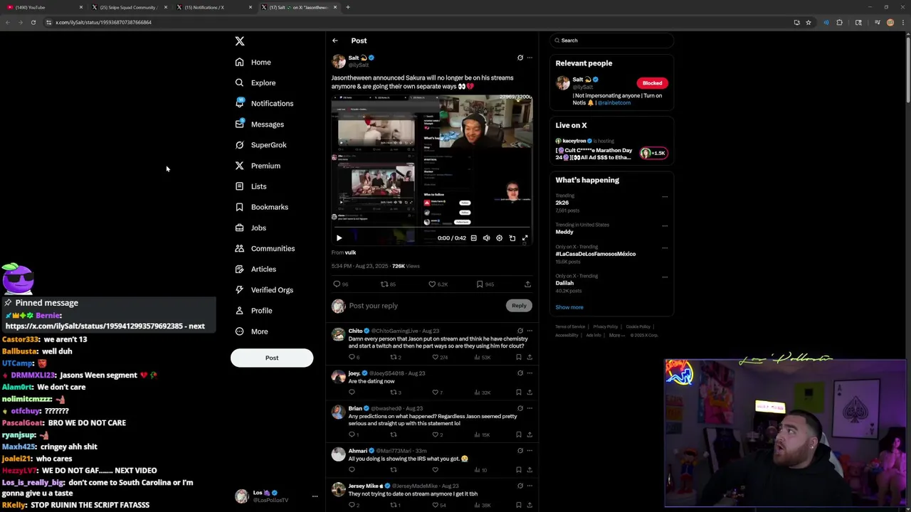Like joey's reply 'Are the dating now'

tap(438, 393)
